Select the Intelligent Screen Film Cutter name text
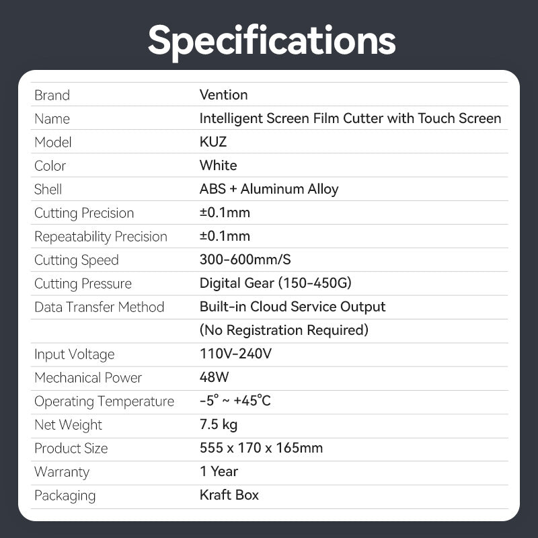538x538 pixels. [350, 118]
